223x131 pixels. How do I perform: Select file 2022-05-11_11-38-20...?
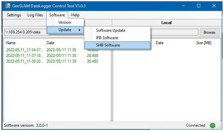click(x=25, y=61)
